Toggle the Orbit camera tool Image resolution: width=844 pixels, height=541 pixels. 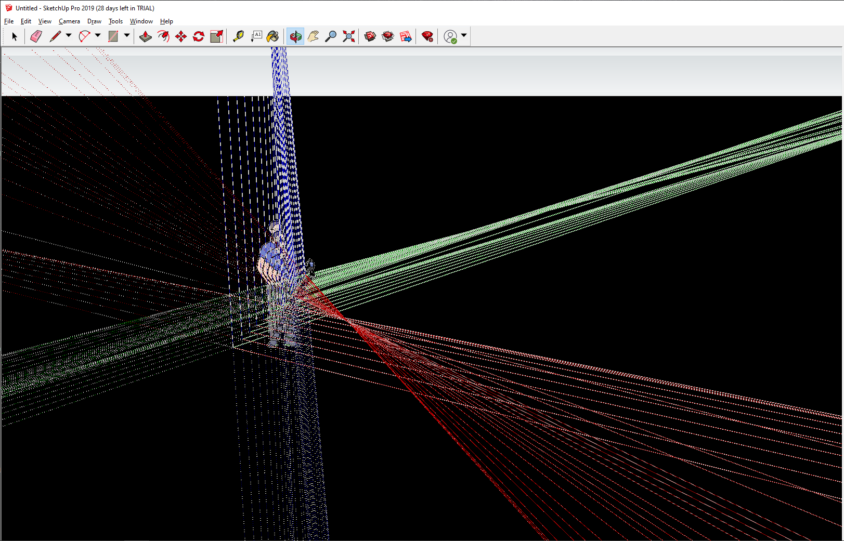pos(295,36)
